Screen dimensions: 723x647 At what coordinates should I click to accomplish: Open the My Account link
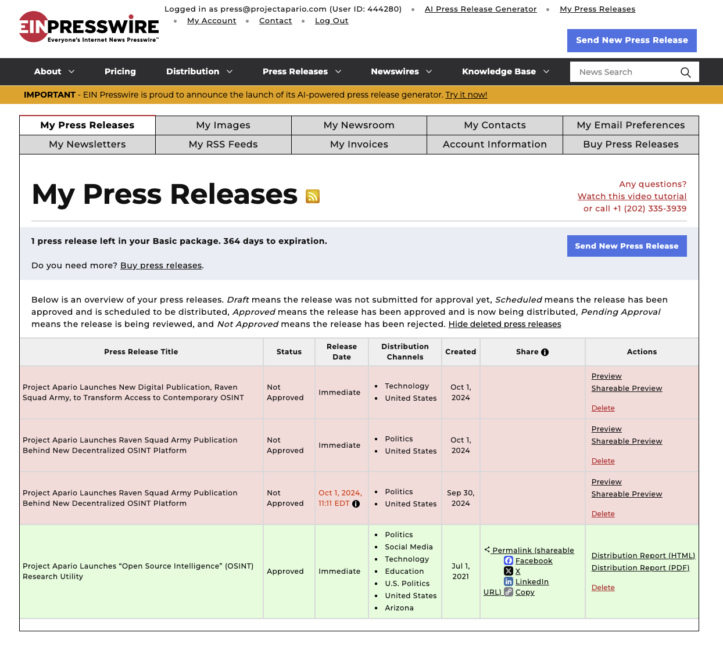pyautogui.click(x=212, y=21)
